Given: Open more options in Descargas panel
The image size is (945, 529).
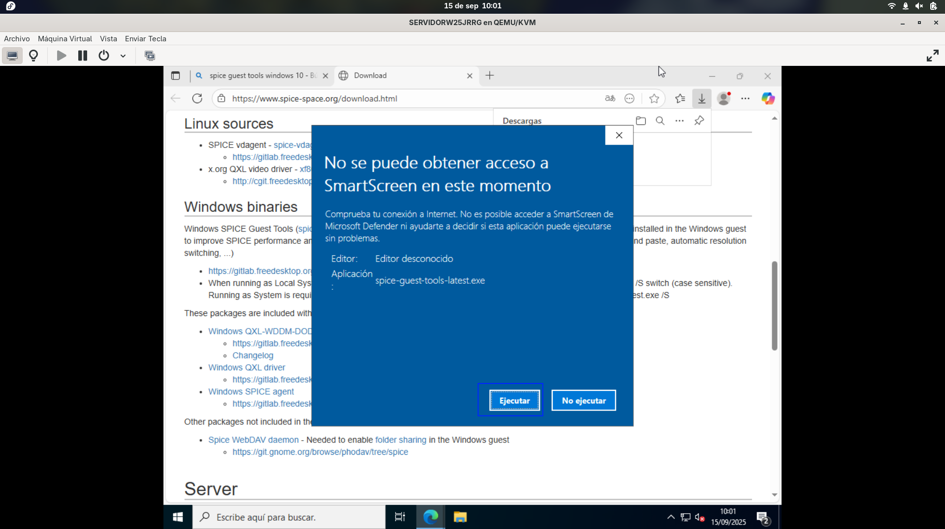Looking at the screenshot, I should (x=680, y=121).
